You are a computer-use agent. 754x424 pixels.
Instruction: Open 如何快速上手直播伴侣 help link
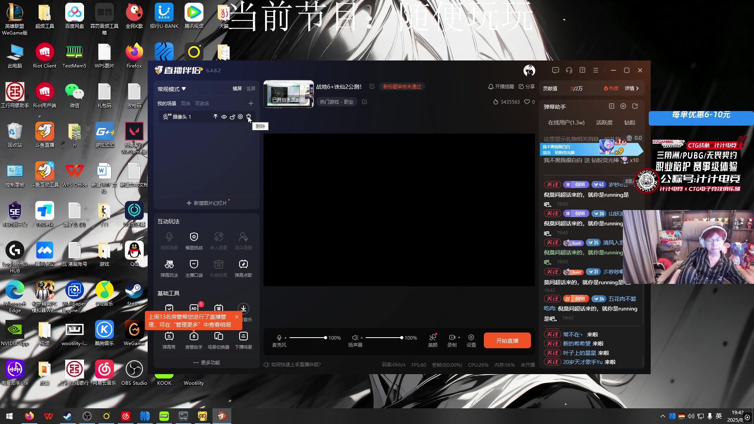pyautogui.click(x=292, y=365)
